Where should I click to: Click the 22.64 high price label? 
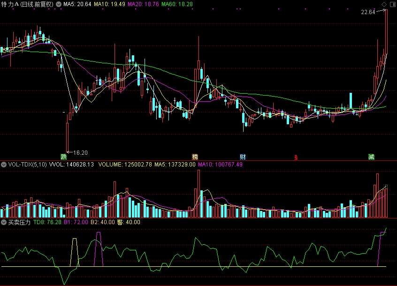(x=368, y=12)
